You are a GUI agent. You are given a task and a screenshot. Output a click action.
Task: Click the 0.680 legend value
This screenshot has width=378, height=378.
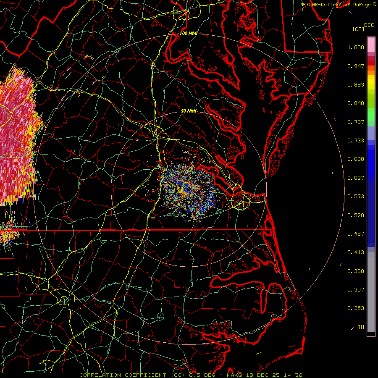click(356, 159)
